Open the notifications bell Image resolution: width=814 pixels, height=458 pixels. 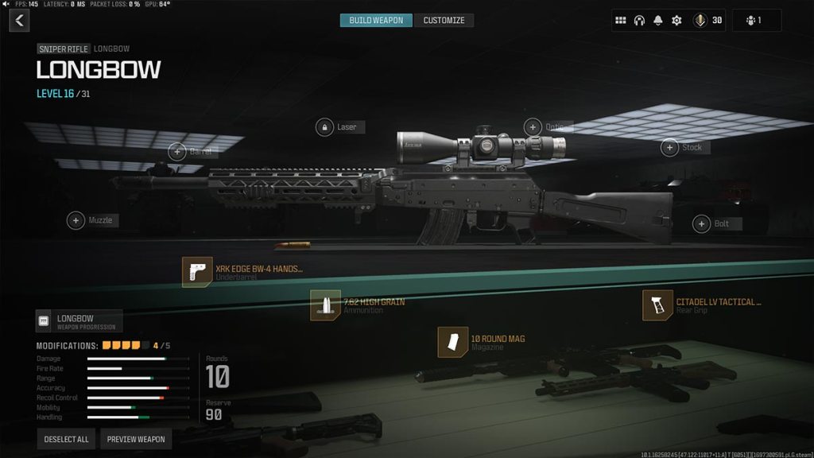click(657, 20)
